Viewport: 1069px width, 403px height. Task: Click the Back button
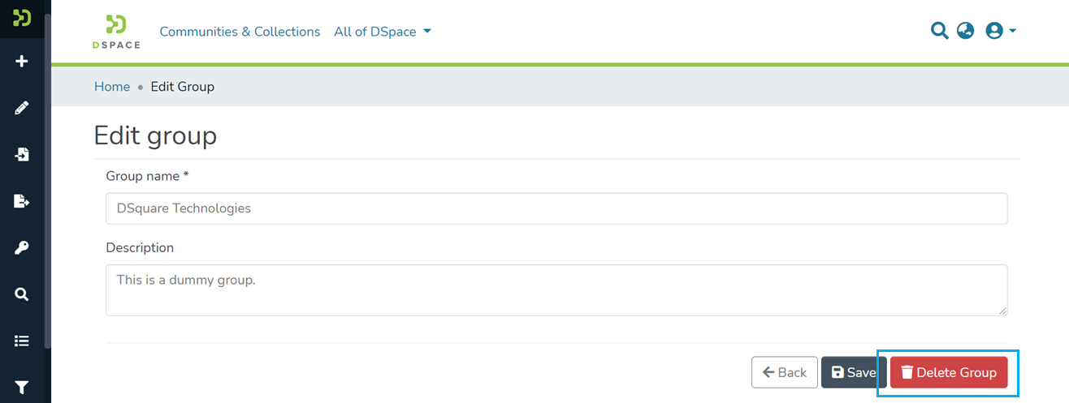click(784, 372)
